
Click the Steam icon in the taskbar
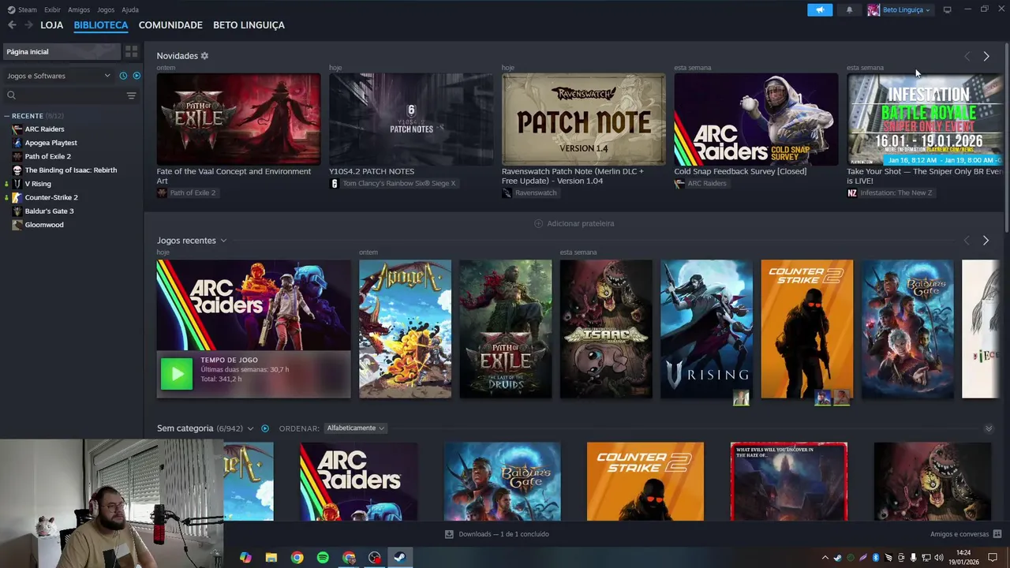tap(399, 558)
